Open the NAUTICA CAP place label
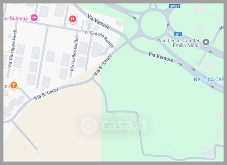The width and height of the screenshot is (227, 165). [209, 80]
